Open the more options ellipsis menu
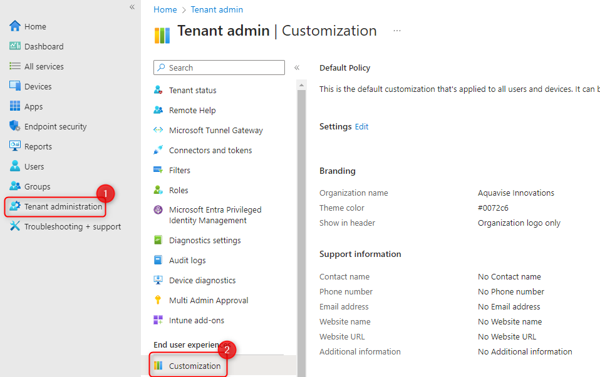 [x=396, y=30]
